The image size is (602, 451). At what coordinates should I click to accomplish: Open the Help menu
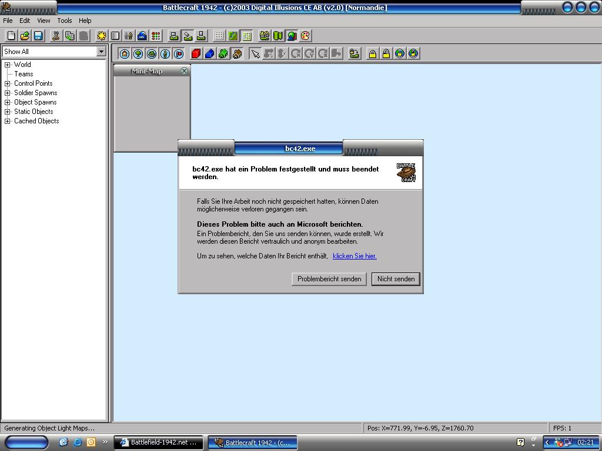85,21
